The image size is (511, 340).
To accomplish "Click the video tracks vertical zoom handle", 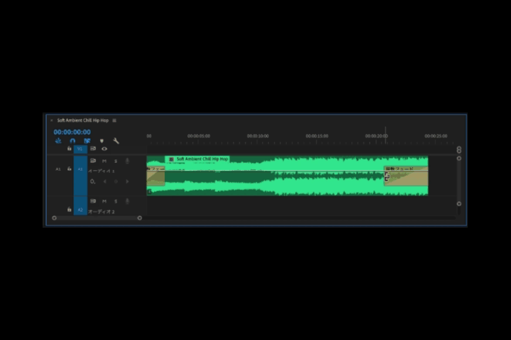I will [459, 149].
